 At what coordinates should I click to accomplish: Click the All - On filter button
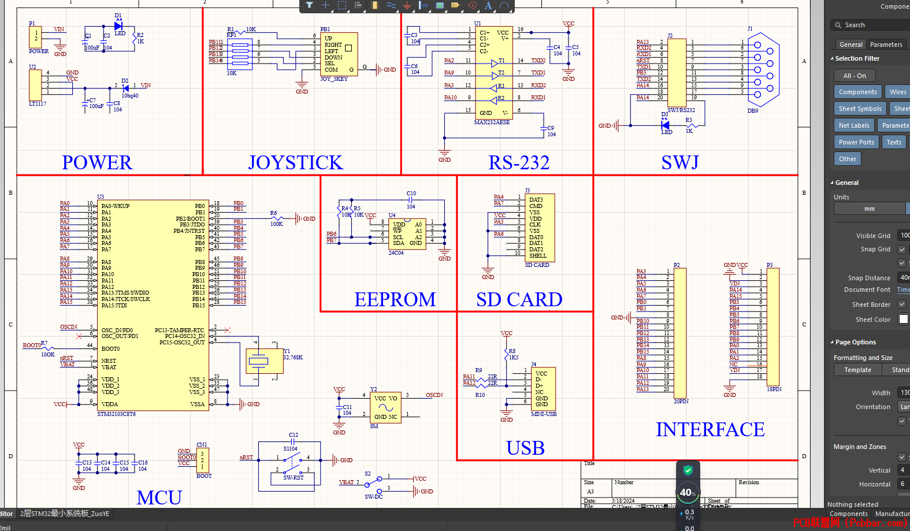pyautogui.click(x=855, y=76)
